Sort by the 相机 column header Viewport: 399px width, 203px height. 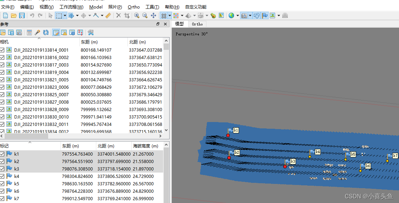coord(39,42)
